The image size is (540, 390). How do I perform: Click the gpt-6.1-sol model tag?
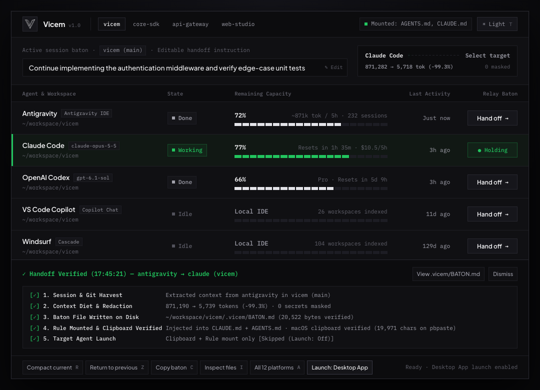pyautogui.click(x=92, y=178)
